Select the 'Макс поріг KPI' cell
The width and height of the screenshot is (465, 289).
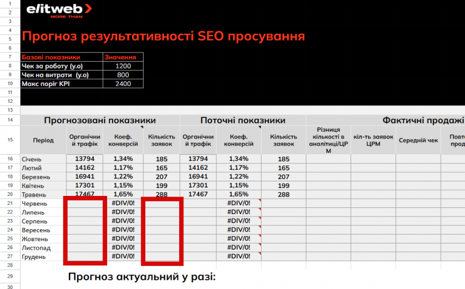click(62, 83)
